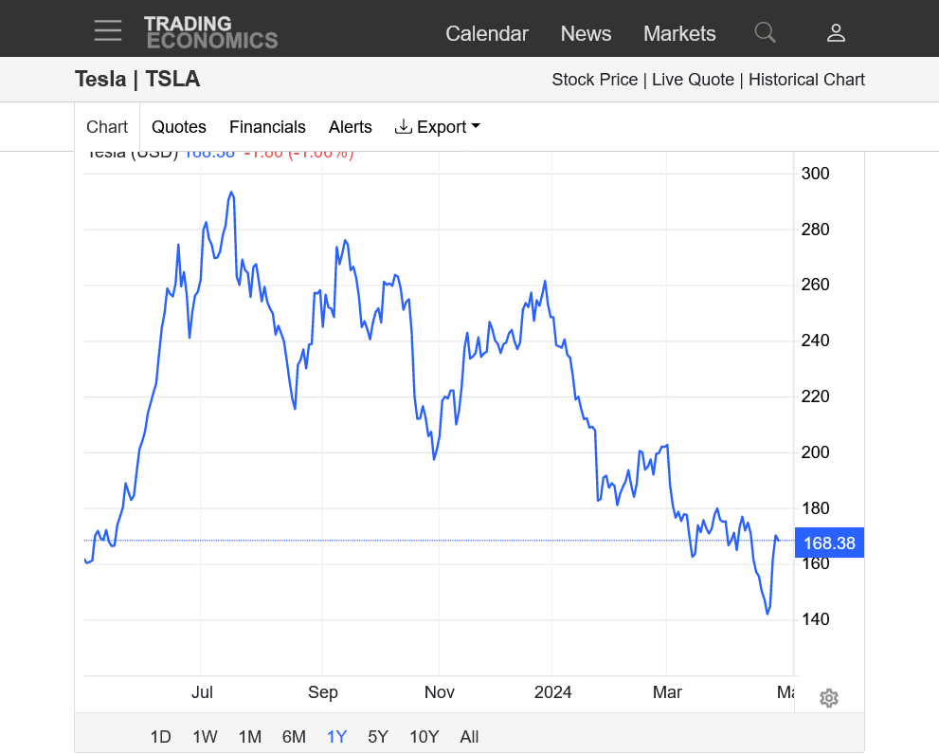The width and height of the screenshot is (939, 755).
Task: Open the Alerts tab
Action: [x=351, y=127]
